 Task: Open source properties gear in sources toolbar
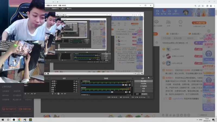coord(58,94)
